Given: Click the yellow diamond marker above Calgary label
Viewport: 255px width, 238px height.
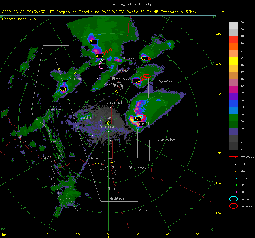Looking at the screenshot, I should [112, 163].
